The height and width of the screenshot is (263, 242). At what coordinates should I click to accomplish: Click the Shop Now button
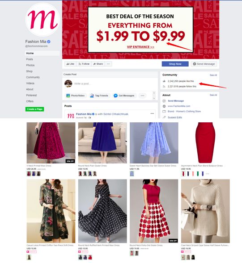click(175, 64)
